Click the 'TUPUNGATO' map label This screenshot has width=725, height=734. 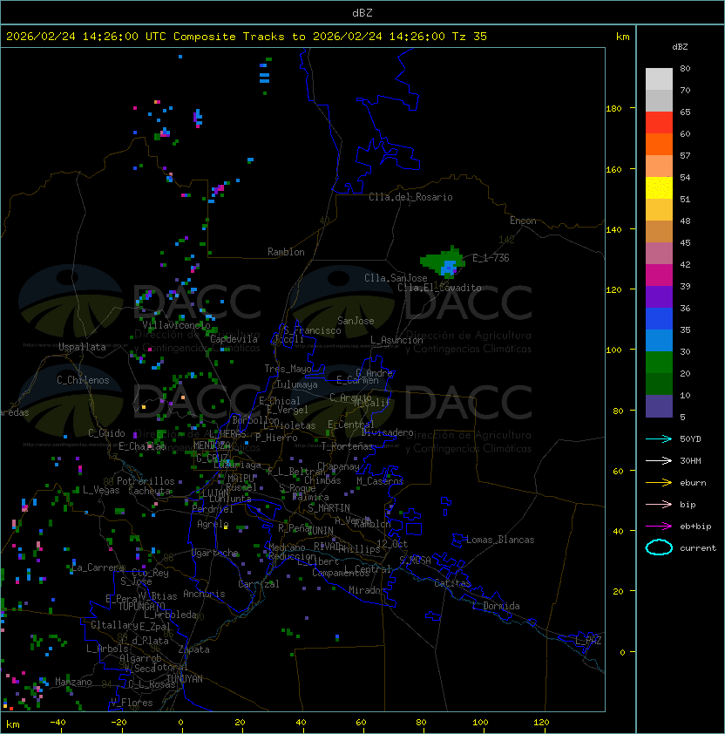point(141,607)
